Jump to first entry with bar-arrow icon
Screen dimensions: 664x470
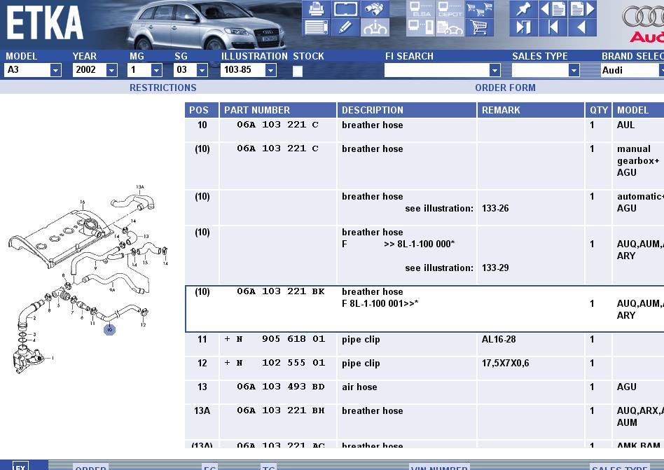553,27
